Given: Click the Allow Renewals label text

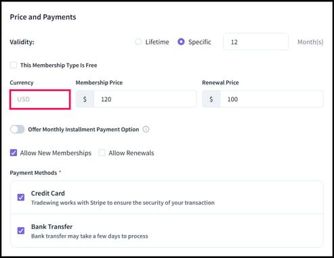Looking at the screenshot, I should pyautogui.click(x=131, y=153).
